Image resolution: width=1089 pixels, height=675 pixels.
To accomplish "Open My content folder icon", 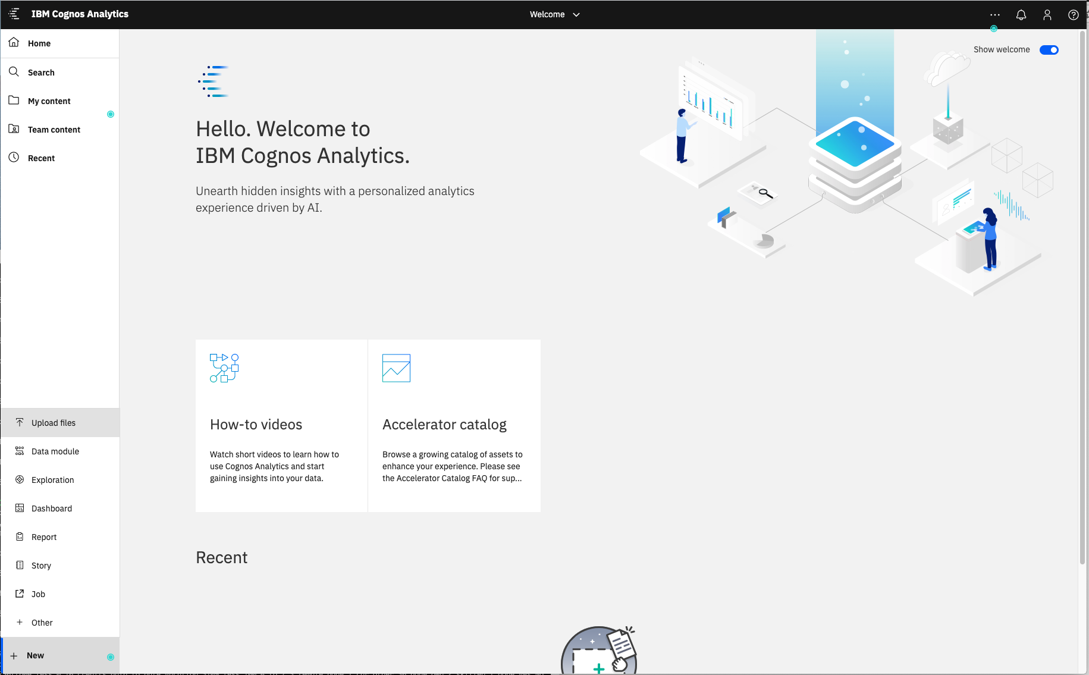I will point(14,100).
